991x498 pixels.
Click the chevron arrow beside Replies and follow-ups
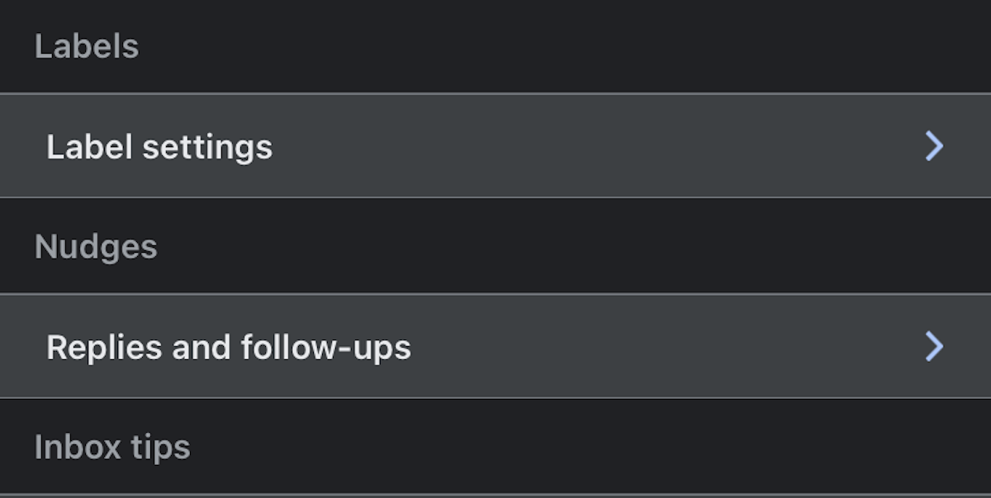934,347
